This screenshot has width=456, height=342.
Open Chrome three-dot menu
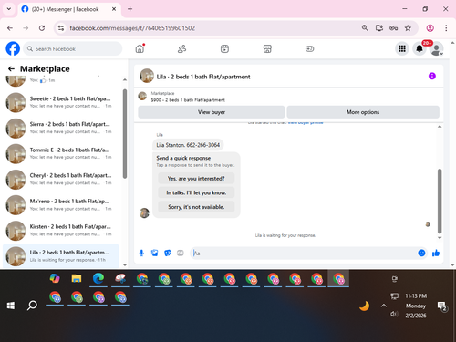coord(446,28)
